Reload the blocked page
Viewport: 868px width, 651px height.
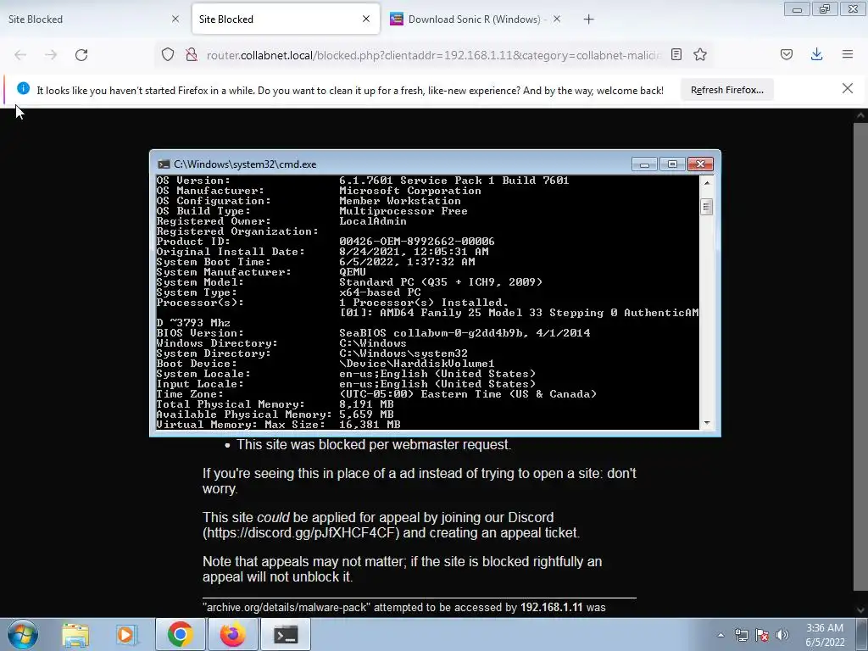click(x=81, y=55)
